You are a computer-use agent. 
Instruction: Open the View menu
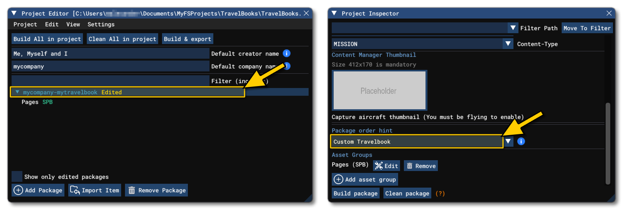[73, 24]
